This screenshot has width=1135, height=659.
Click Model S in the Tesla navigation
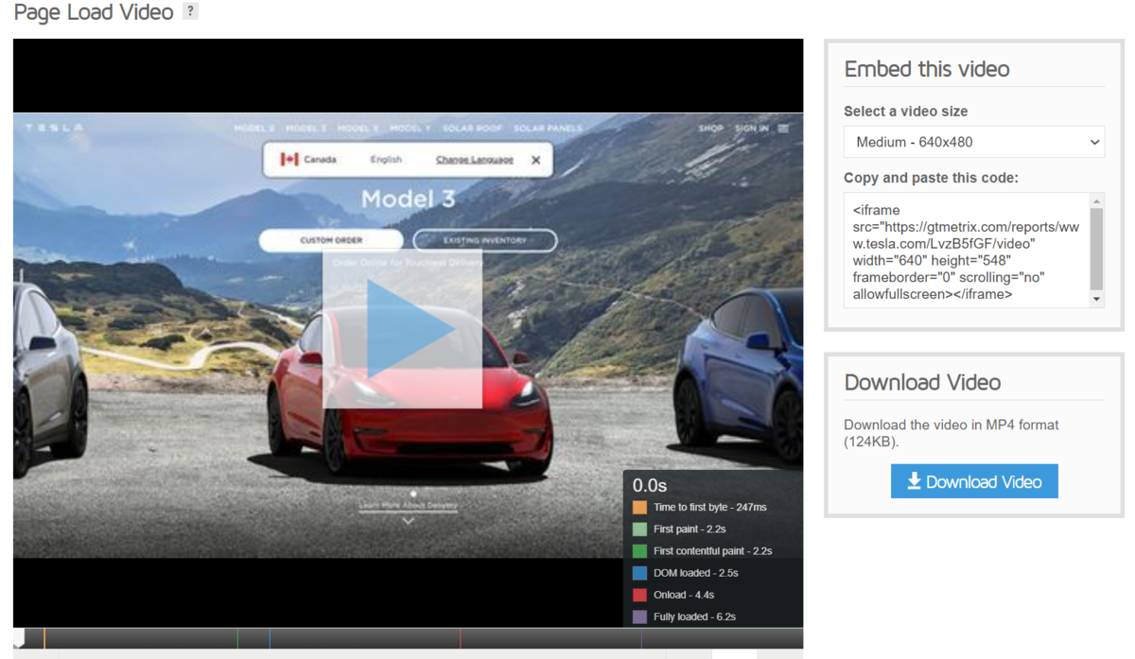254,128
